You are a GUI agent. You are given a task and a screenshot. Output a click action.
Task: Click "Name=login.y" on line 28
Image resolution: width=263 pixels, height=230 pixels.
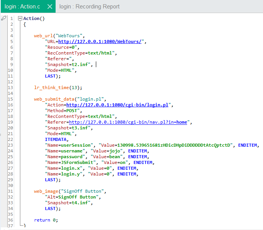pyautogui.click(x=64, y=174)
